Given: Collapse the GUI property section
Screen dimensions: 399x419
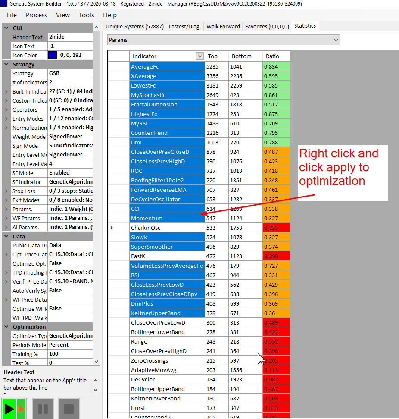Looking at the screenshot, I should point(6,28).
